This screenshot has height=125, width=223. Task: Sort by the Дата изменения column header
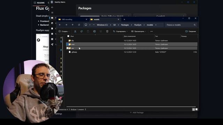(130, 36)
